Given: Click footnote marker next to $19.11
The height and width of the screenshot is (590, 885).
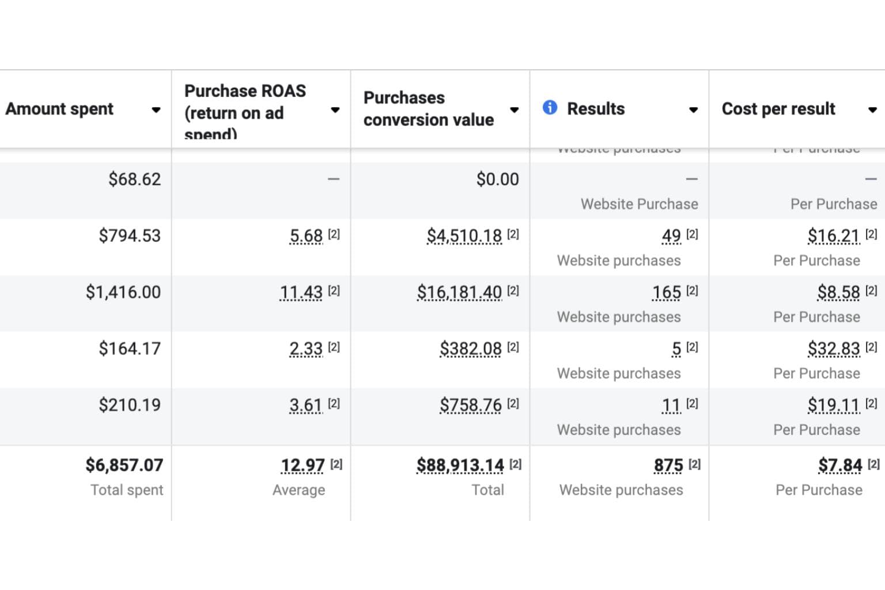Looking at the screenshot, I should 871,403.
